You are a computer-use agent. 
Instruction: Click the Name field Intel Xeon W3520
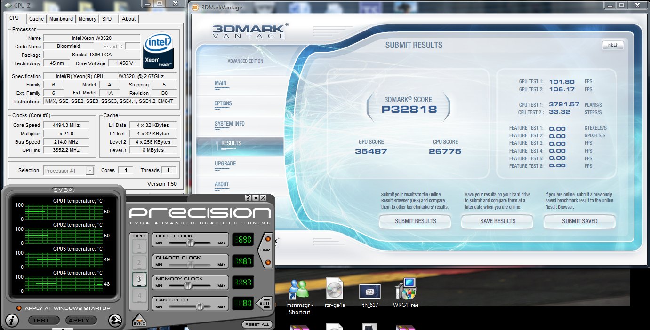[x=92, y=38]
